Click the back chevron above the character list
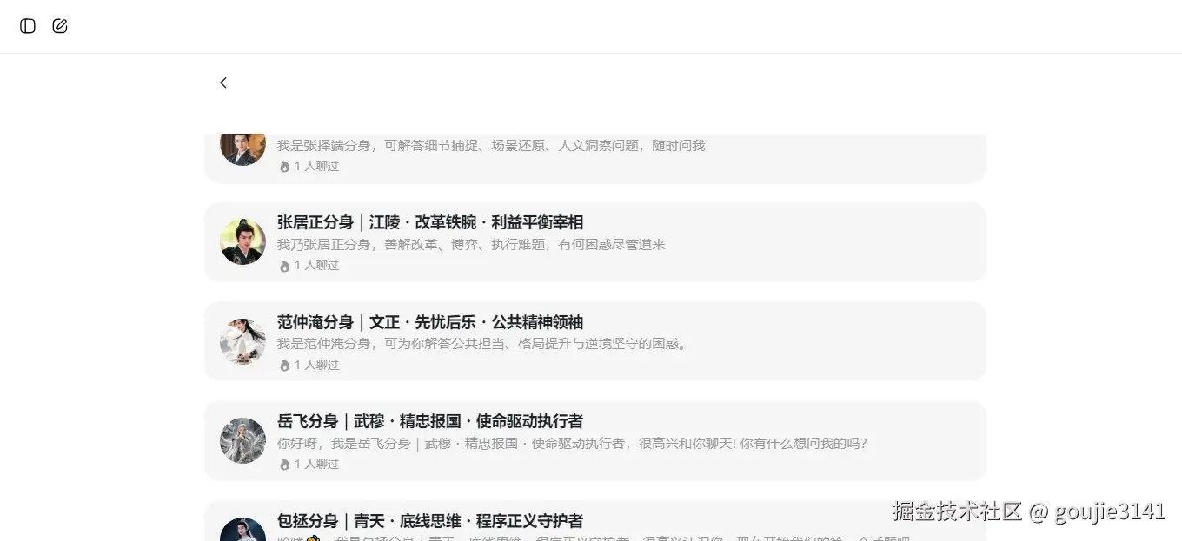The width and height of the screenshot is (1182, 541). tap(223, 82)
